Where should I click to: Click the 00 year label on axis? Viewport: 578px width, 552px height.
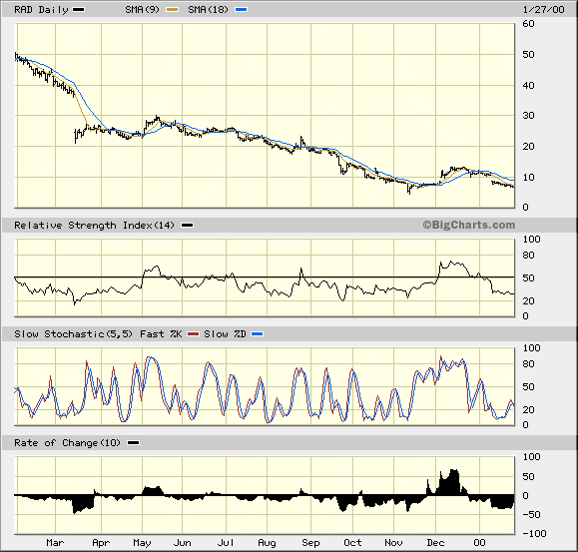(479, 543)
